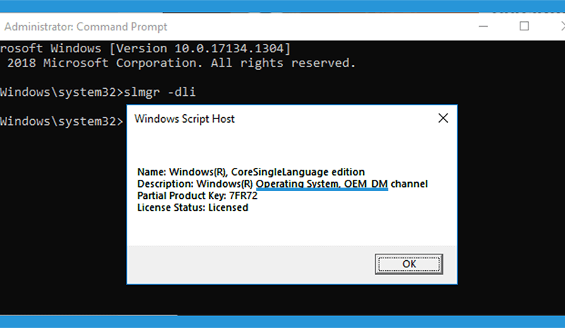The height and width of the screenshot is (328, 565).
Task: Click the Windows version 10.0.17134.1304 line
Action: click(x=145, y=48)
